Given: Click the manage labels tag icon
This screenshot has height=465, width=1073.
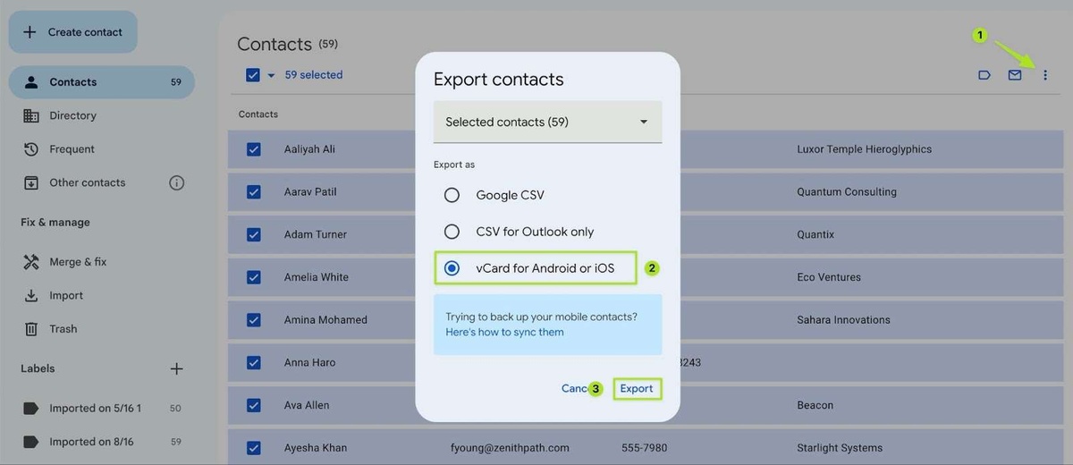Looking at the screenshot, I should 984,75.
